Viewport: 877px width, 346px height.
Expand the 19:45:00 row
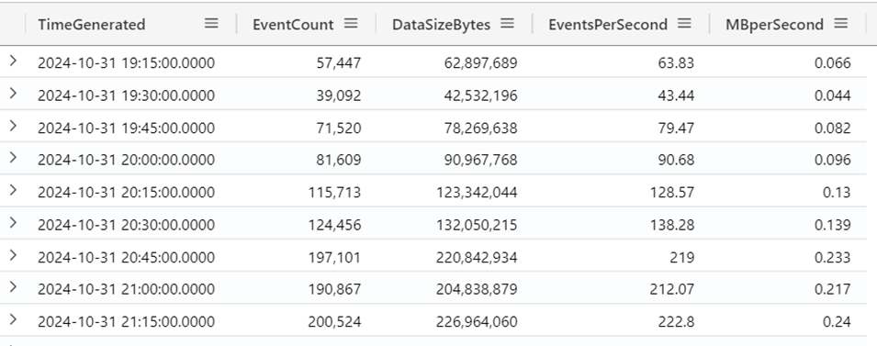pyautogui.click(x=13, y=126)
